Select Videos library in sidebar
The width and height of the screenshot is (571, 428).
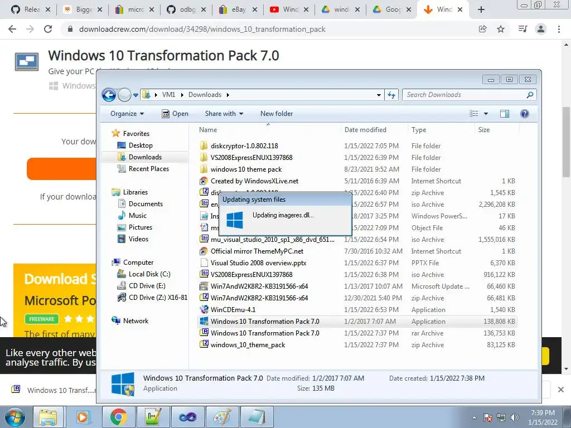[138, 239]
